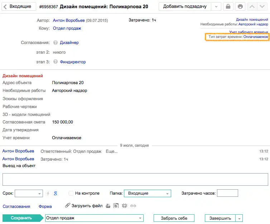Attach file from Dropbox icon
270x224 pixels.
click(125, 206)
